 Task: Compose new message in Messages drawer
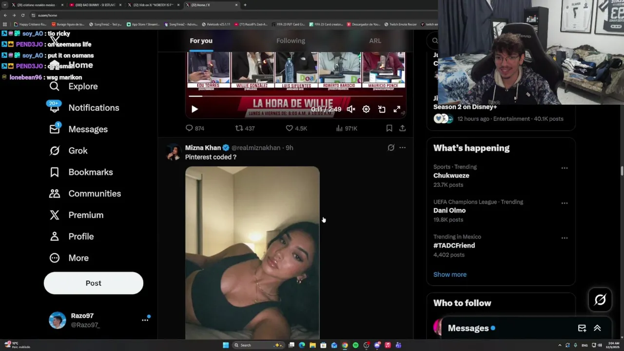582,328
